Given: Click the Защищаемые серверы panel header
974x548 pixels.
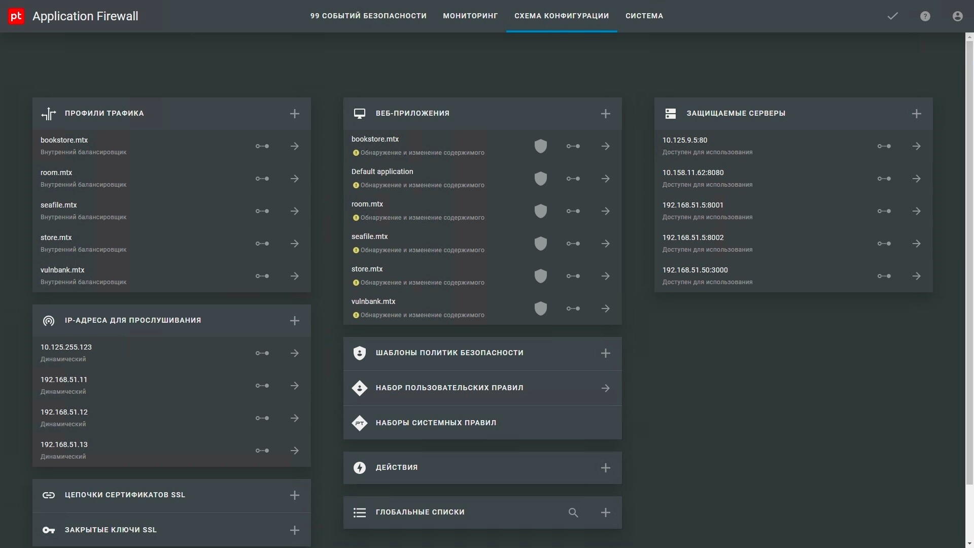Looking at the screenshot, I should point(793,114).
